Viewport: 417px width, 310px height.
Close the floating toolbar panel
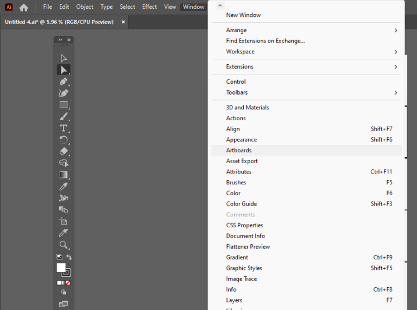pyautogui.click(x=69, y=40)
